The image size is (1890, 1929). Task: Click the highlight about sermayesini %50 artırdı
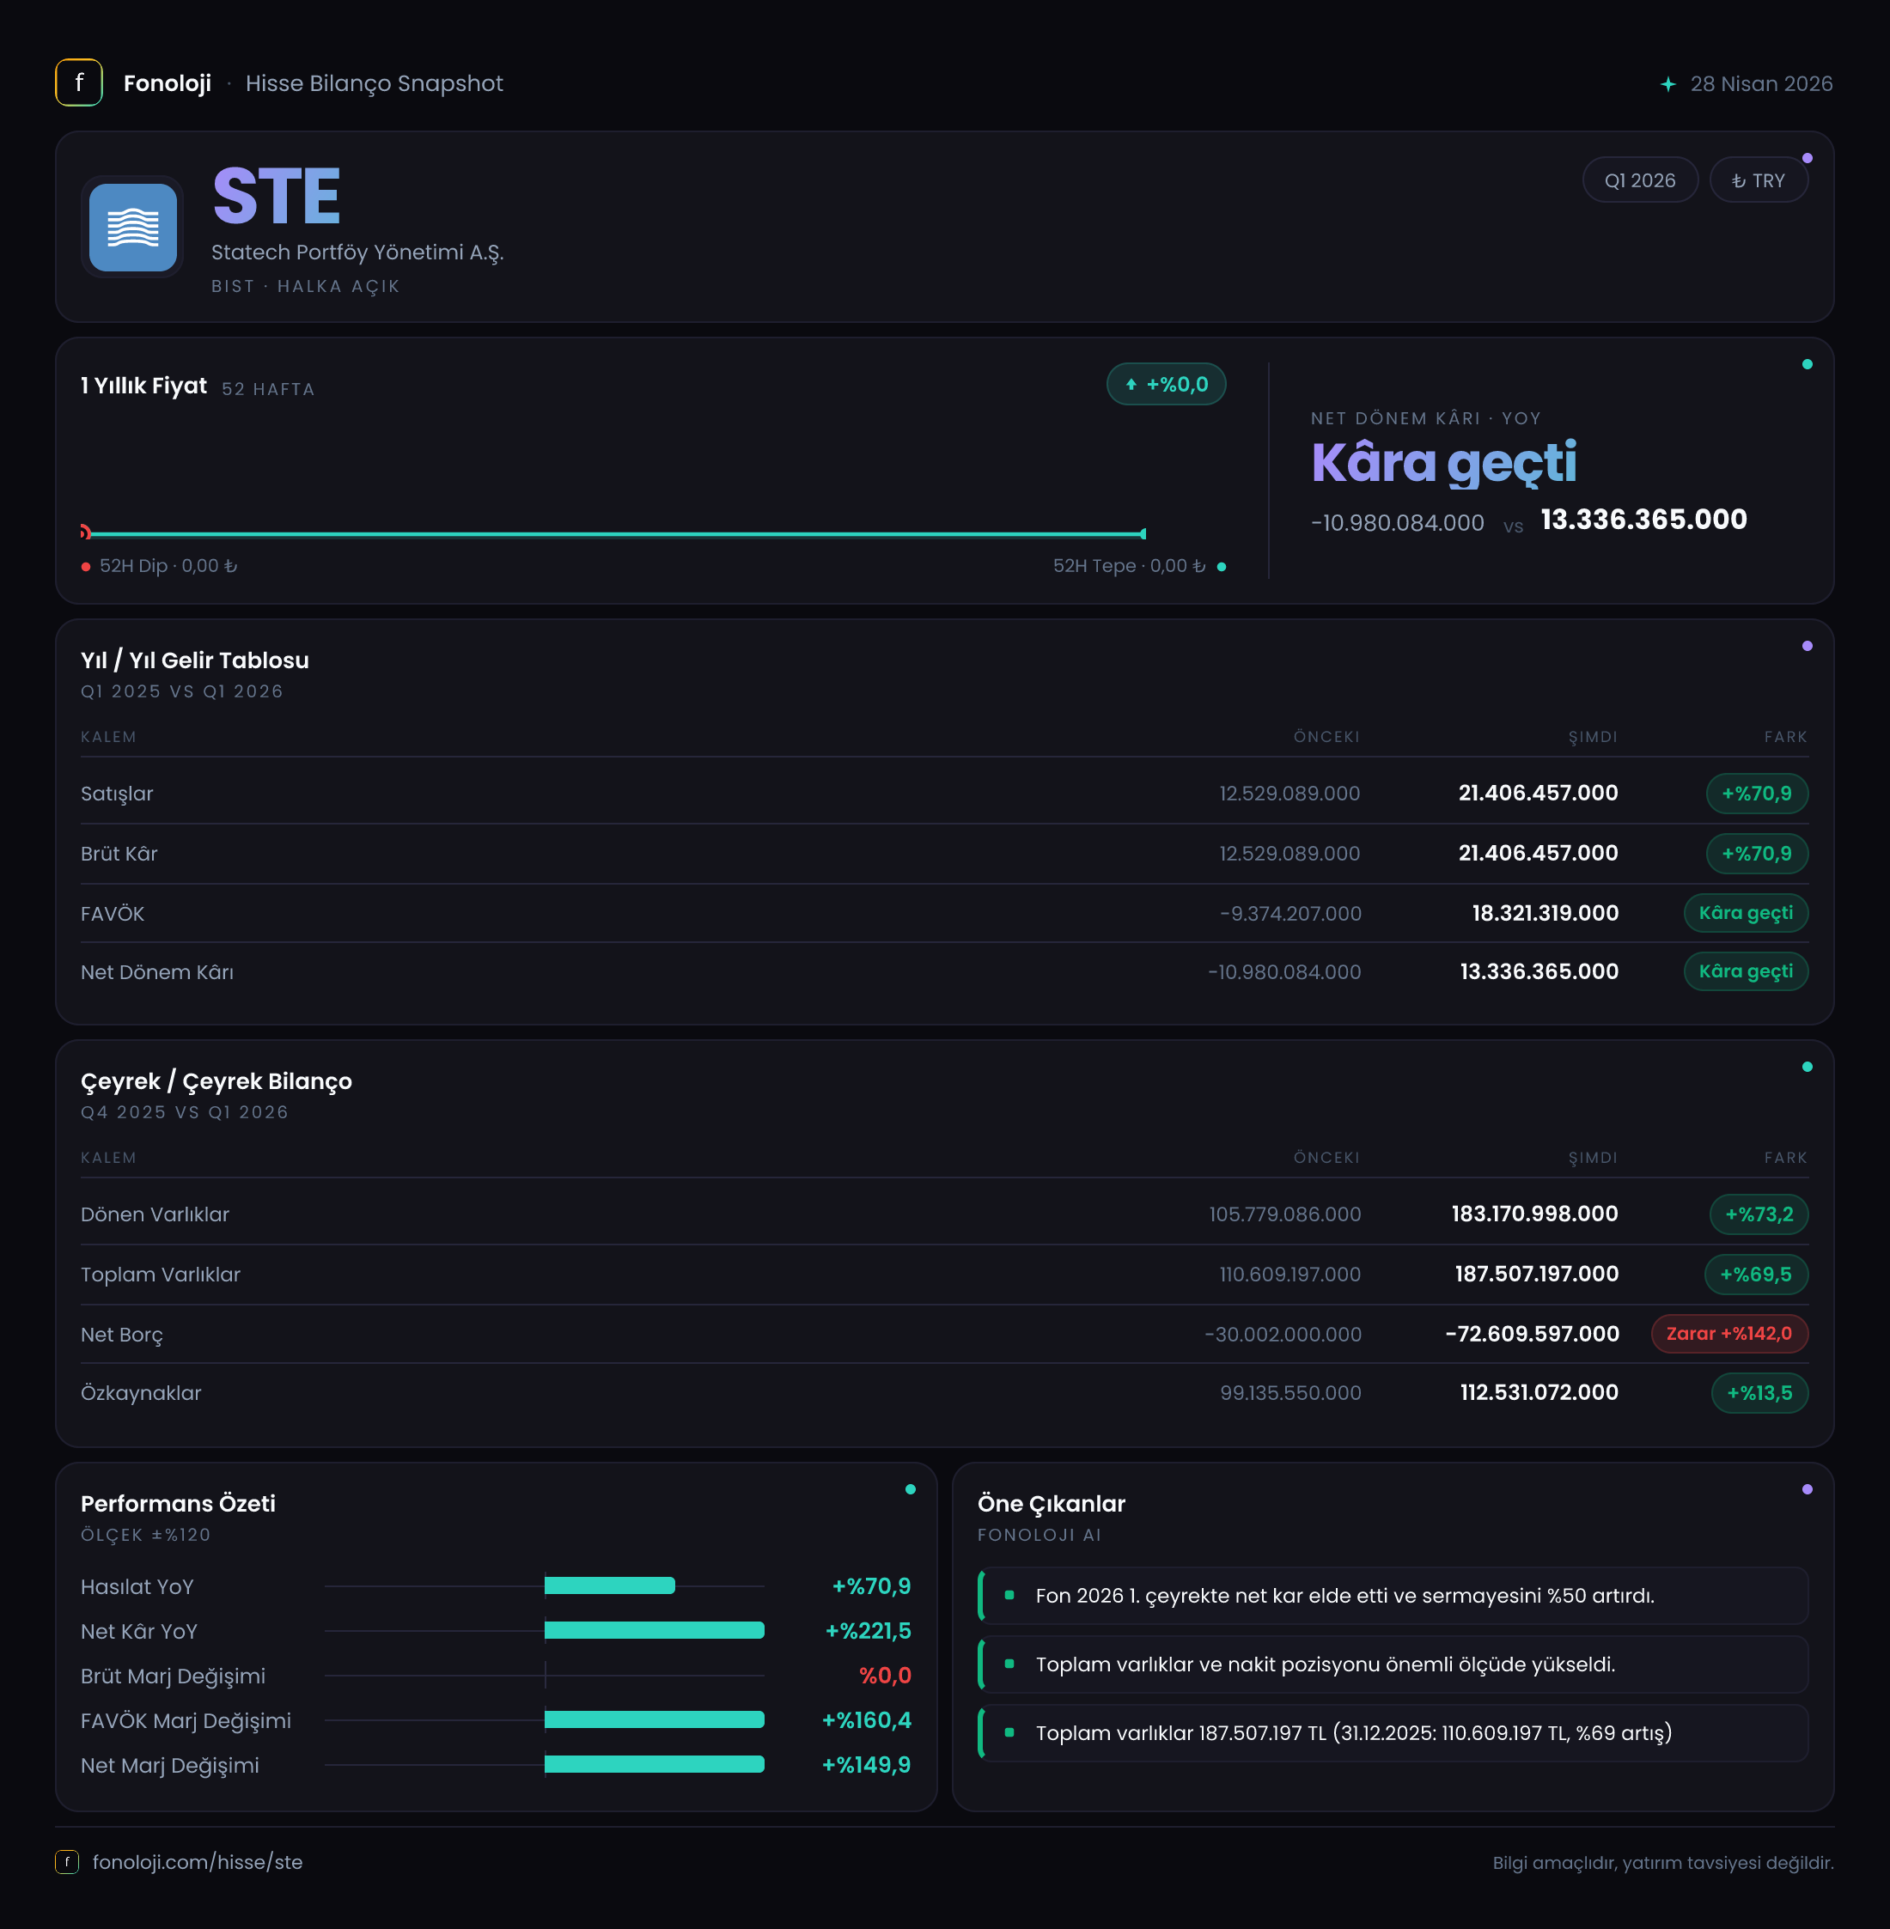point(1393,1596)
